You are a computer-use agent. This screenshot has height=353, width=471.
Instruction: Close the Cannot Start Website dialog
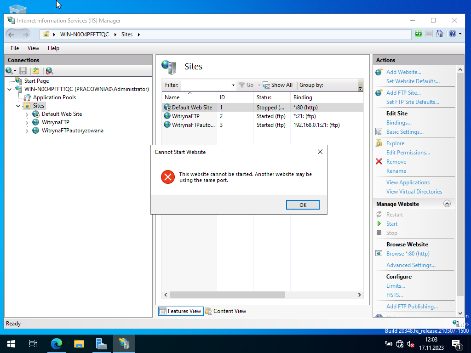[x=320, y=152]
